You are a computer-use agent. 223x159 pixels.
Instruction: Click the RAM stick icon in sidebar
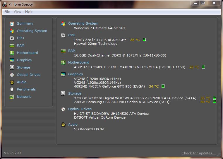tap(12, 46)
